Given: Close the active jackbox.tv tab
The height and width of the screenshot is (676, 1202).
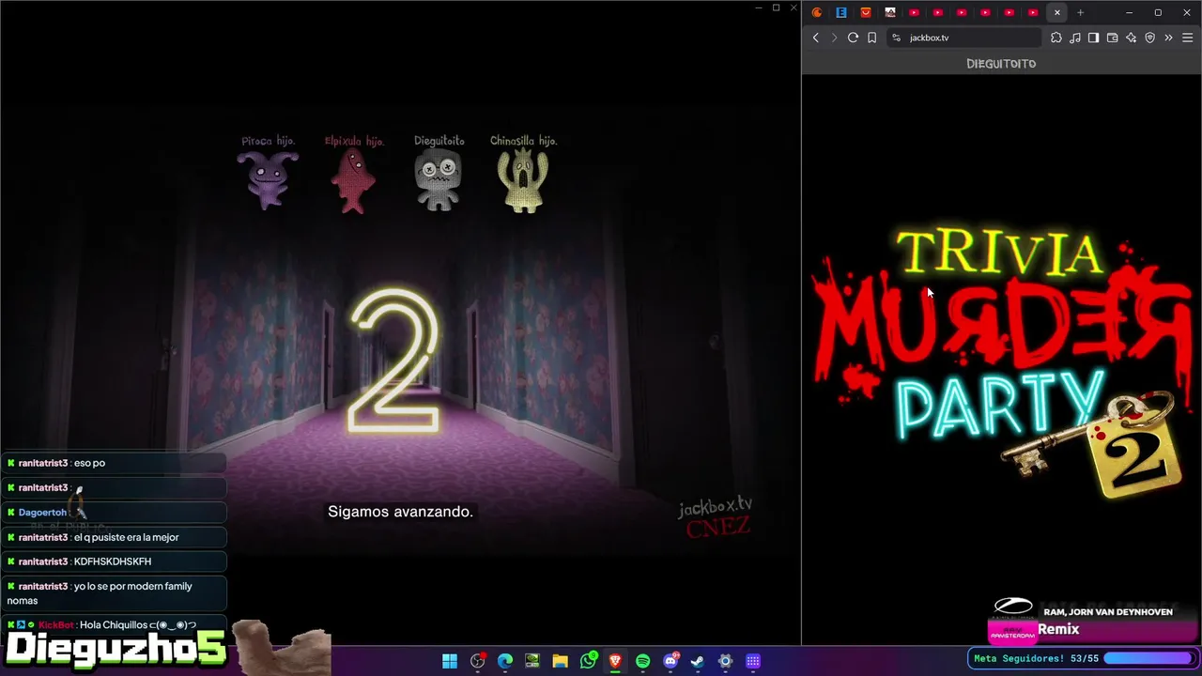Looking at the screenshot, I should point(1057,12).
